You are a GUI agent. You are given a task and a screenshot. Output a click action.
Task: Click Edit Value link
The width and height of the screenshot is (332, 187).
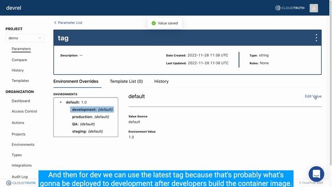tap(313, 96)
